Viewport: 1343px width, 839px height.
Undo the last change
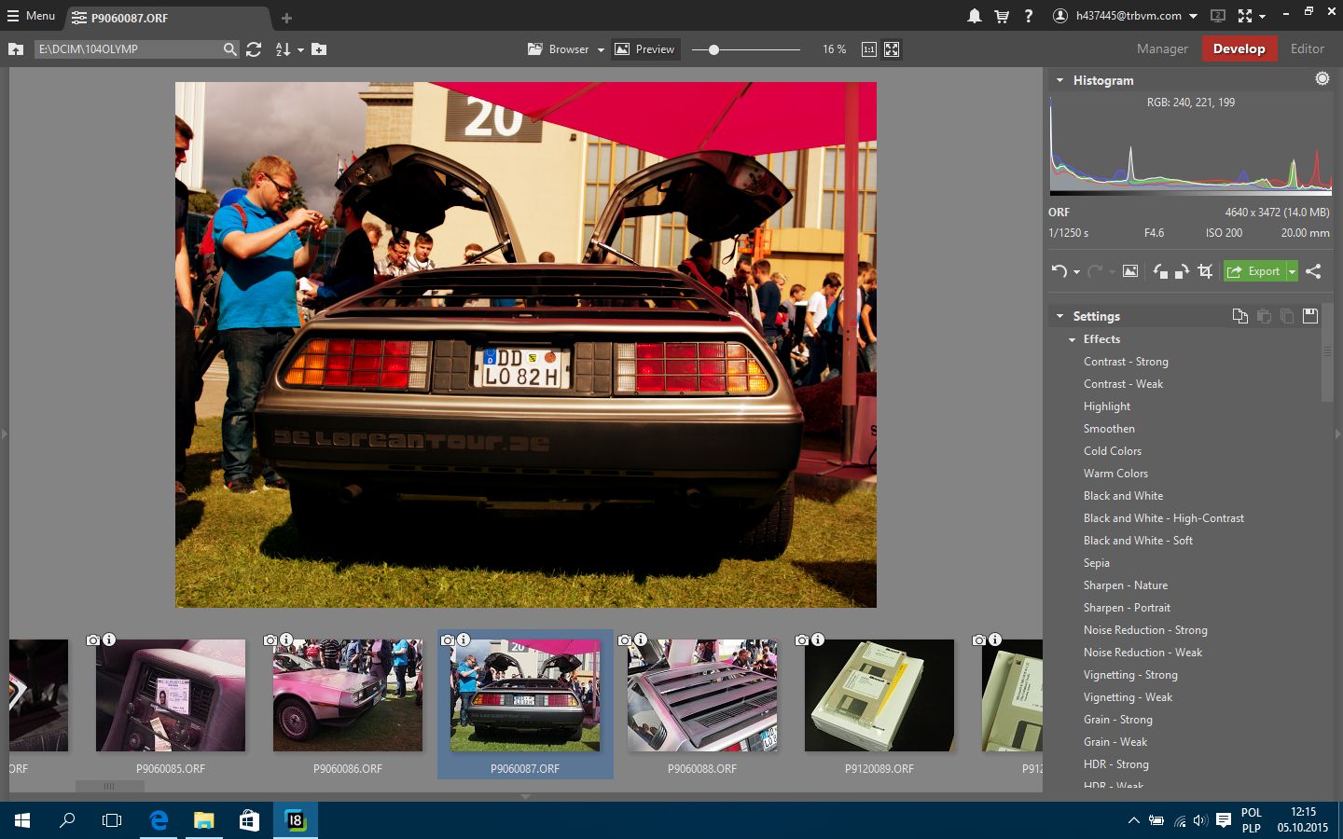click(1059, 271)
